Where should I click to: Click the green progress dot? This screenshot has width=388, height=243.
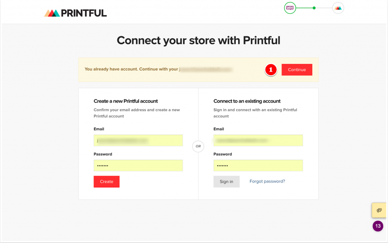(x=314, y=8)
